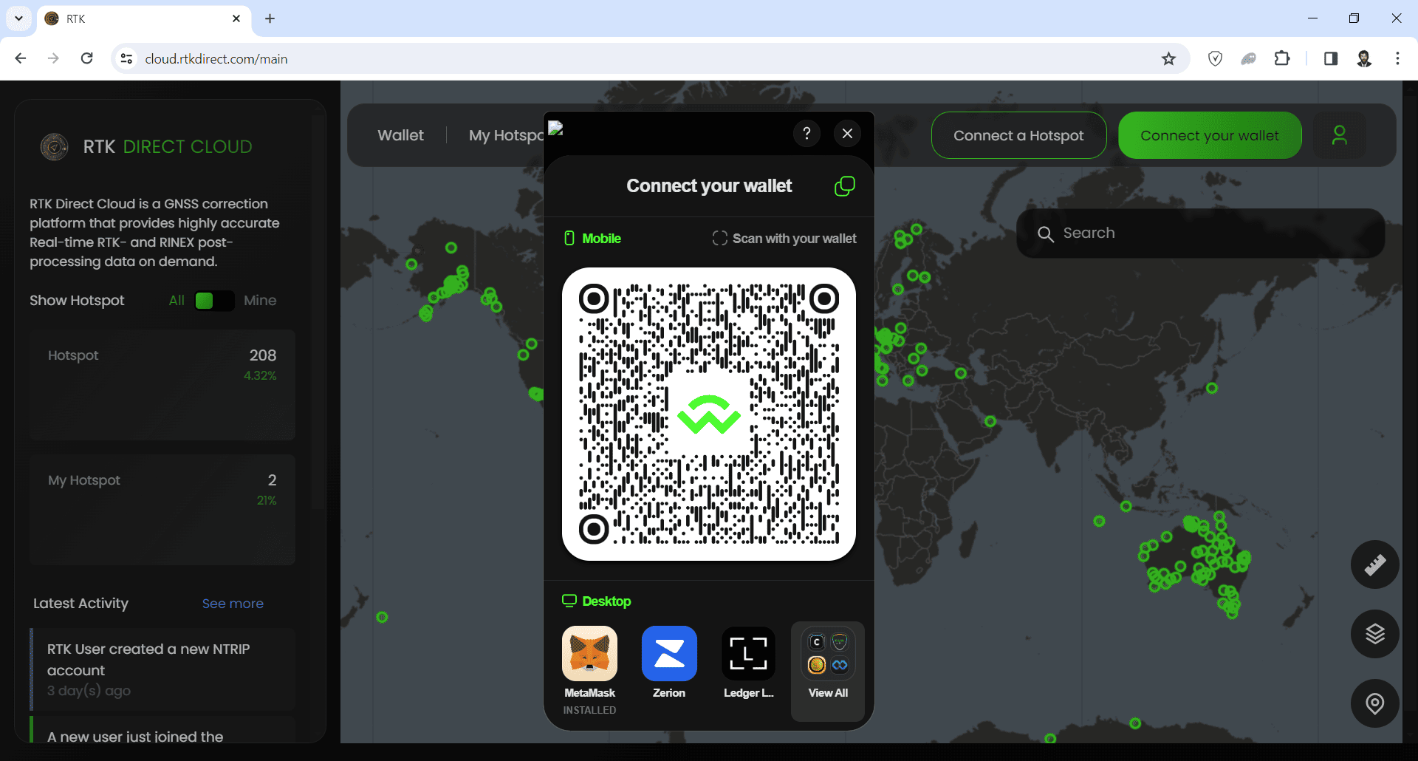The width and height of the screenshot is (1418, 761).
Task: Click See more activity link
Action: tap(233, 604)
